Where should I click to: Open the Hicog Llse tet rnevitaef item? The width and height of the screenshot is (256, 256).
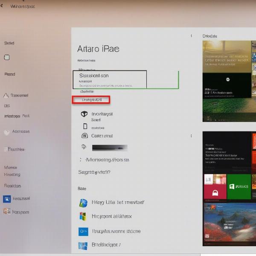[118, 202]
